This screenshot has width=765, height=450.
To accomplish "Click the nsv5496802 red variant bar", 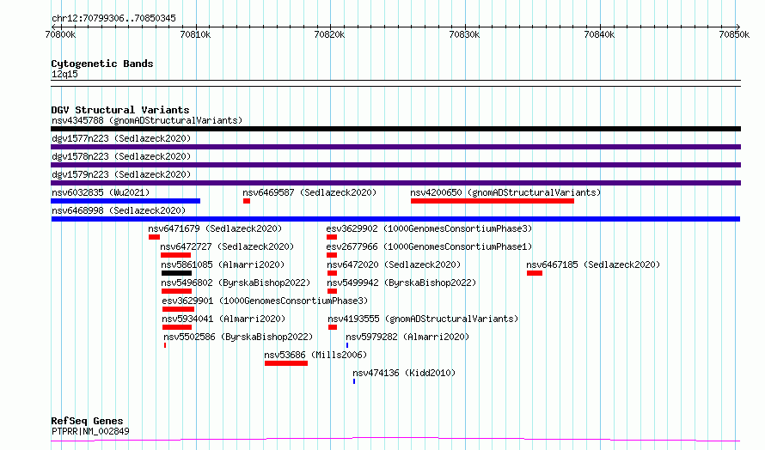I will coord(176,291).
